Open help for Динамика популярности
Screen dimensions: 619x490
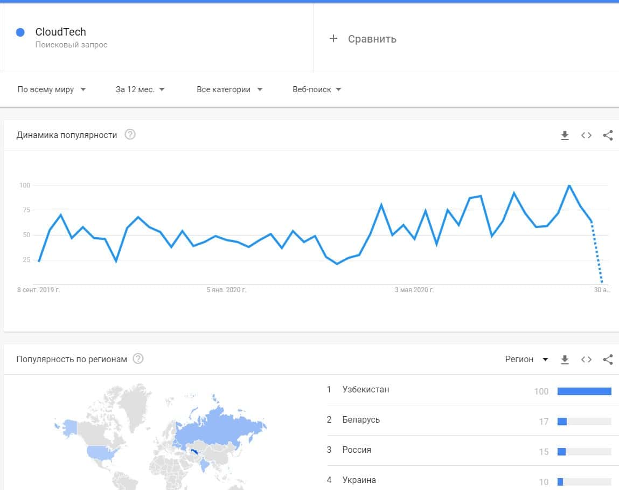[130, 135]
